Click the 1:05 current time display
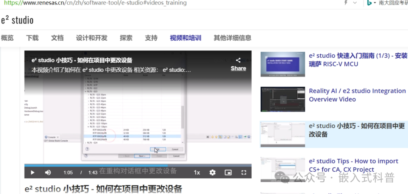Viewport: 408px width, 194px height. coord(68,173)
